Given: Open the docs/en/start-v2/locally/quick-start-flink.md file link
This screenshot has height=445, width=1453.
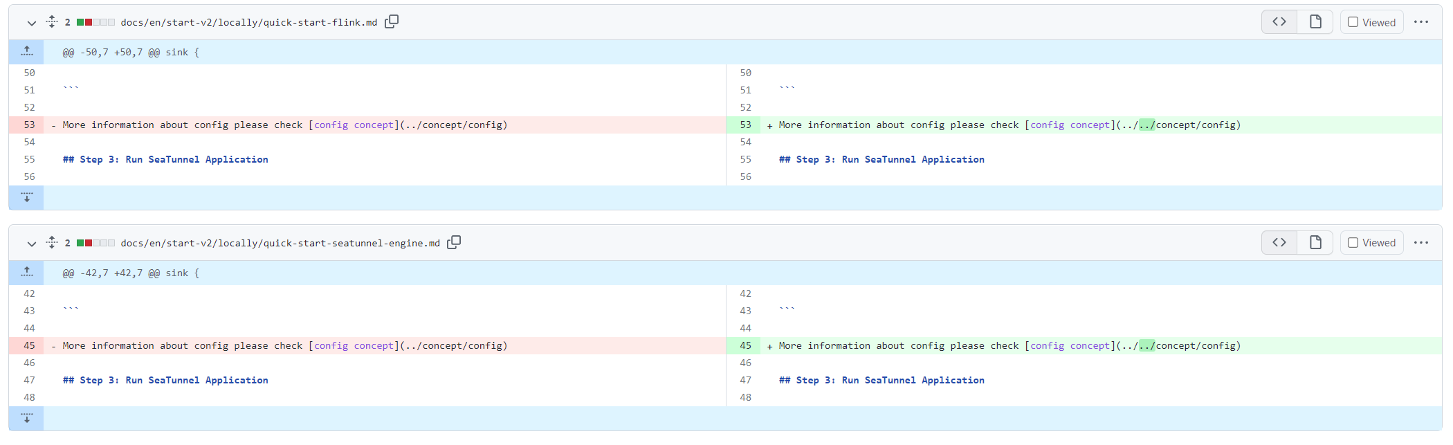Looking at the screenshot, I should tap(249, 22).
